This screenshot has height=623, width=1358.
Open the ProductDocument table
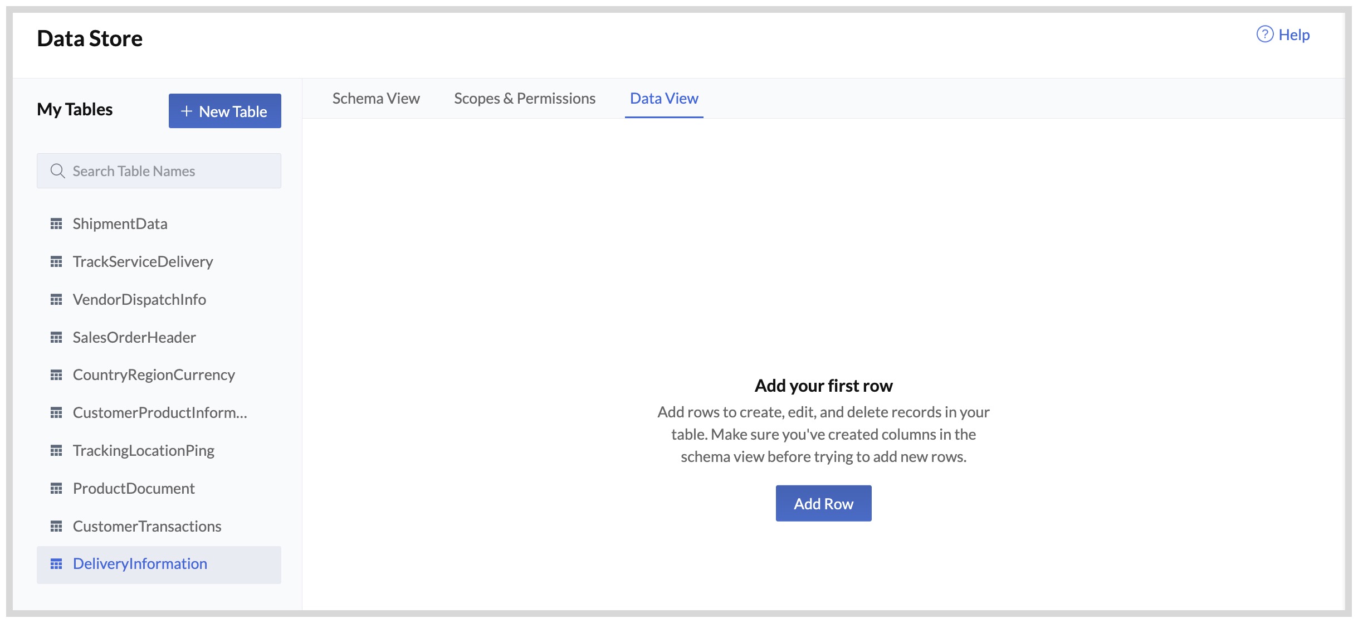pos(134,489)
